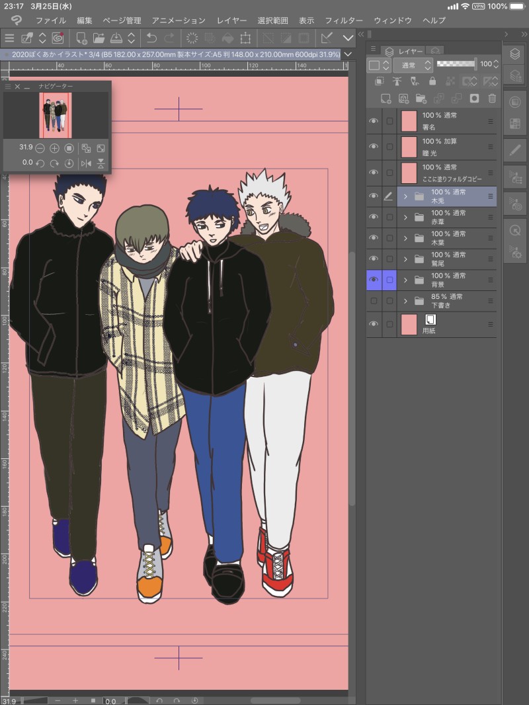
Task: Click the New vector layer icon
Action: click(403, 99)
